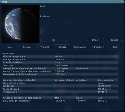Click the pressure value 1 atm

pyautogui.click(x=100, y=83)
